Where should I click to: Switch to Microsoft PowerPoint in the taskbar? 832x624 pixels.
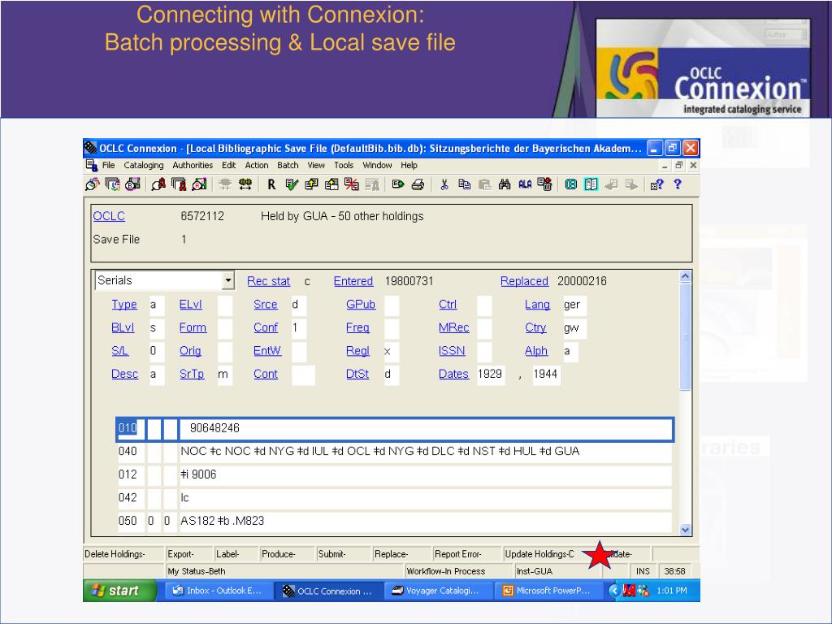[x=548, y=591]
